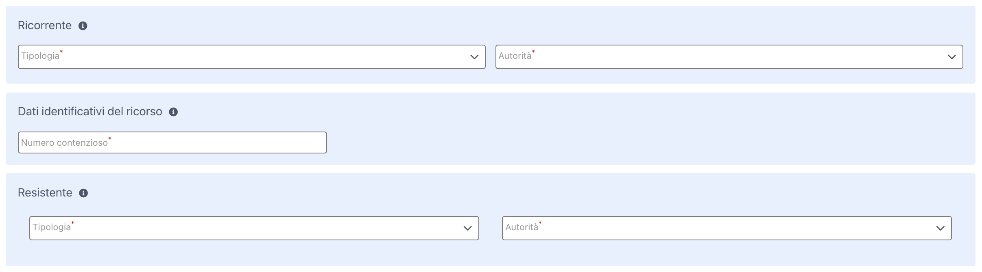Click chevron arrow of Resistente Autorità field

tap(941, 228)
